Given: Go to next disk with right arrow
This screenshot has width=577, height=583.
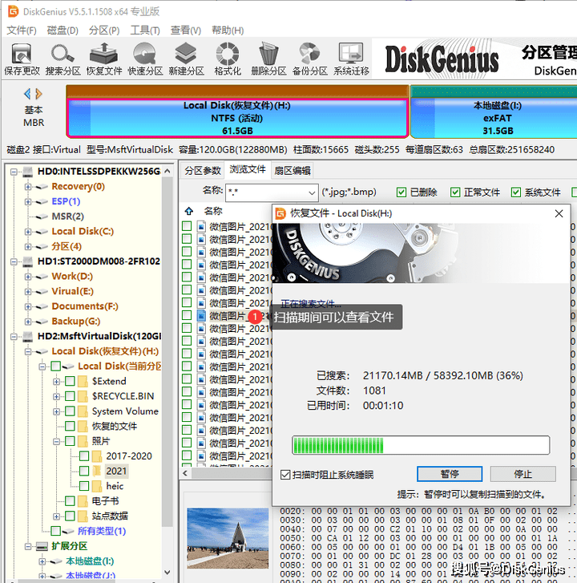Looking at the screenshot, I should (x=38, y=94).
